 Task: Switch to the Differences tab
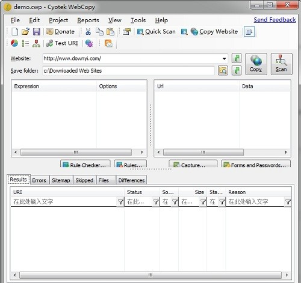coord(131,180)
